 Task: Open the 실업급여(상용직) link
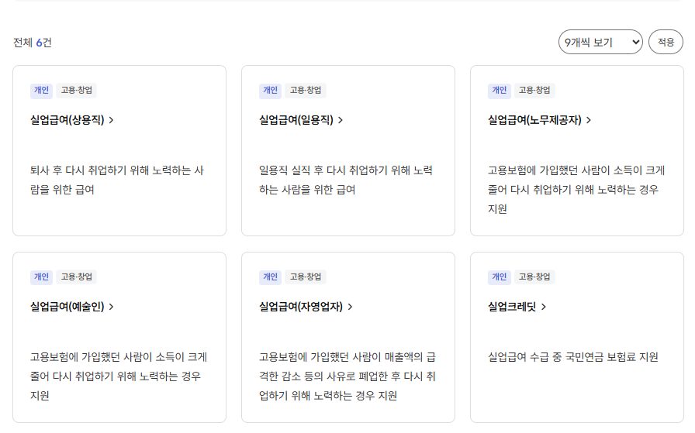(67, 120)
